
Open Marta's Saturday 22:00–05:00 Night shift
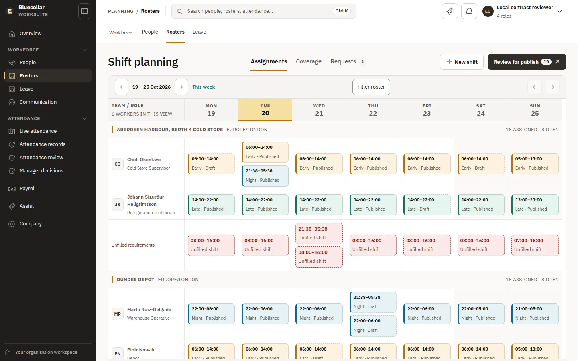(x=481, y=314)
